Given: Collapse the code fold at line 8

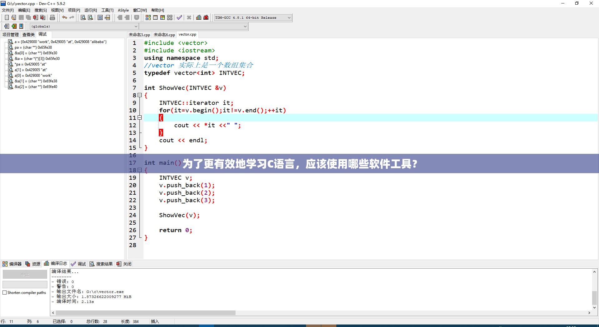Looking at the screenshot, I should [140, 95].
